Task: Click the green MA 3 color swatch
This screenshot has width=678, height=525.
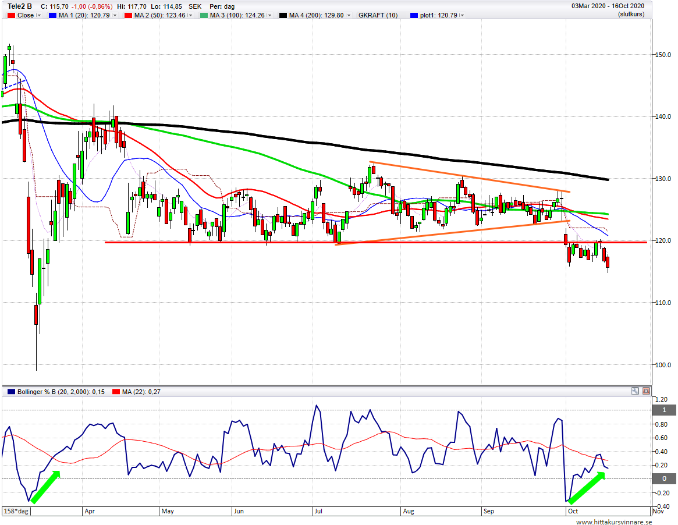Action: pyautogui.click(x=204, y=16)
